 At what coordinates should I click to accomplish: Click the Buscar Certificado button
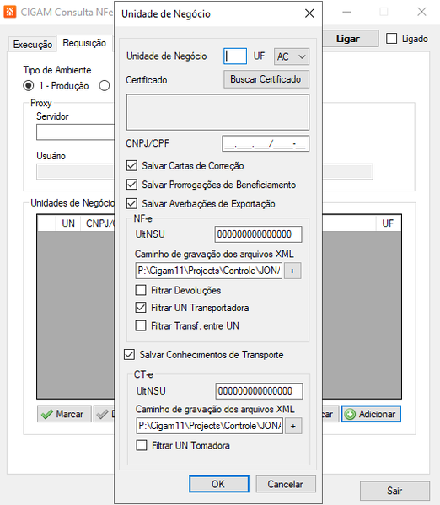tap(266, 79)
